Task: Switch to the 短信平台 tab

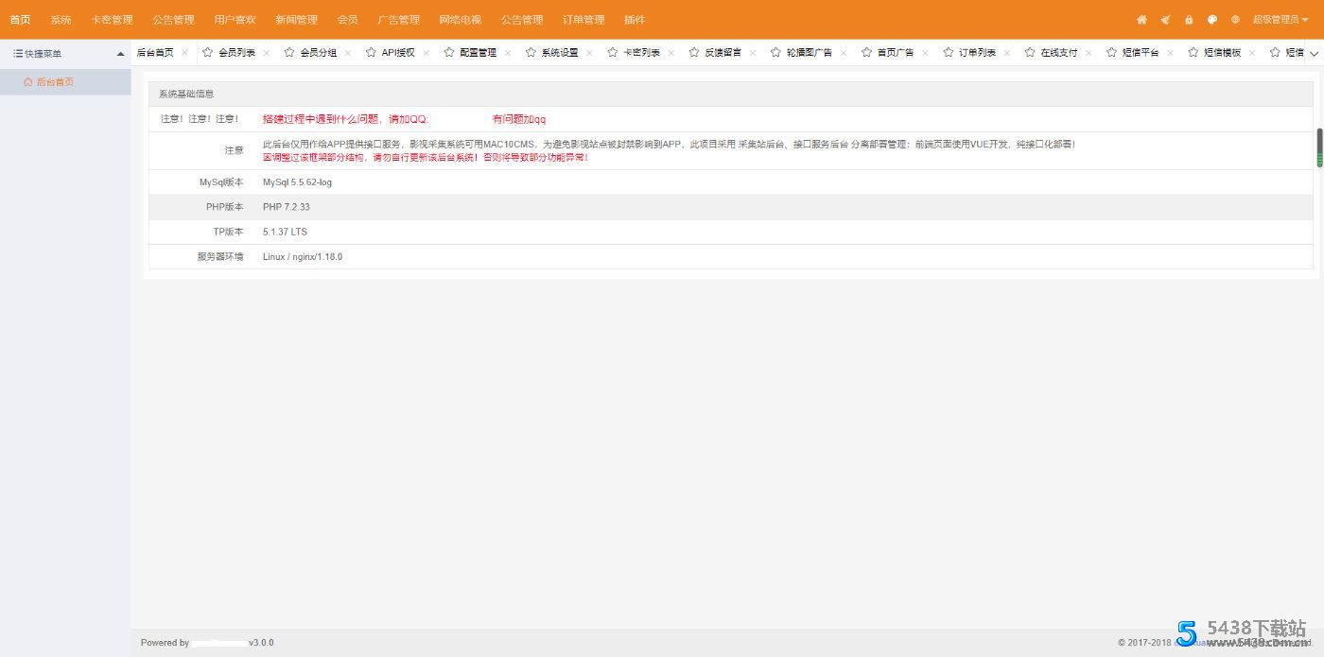Action: (1141, 53)
